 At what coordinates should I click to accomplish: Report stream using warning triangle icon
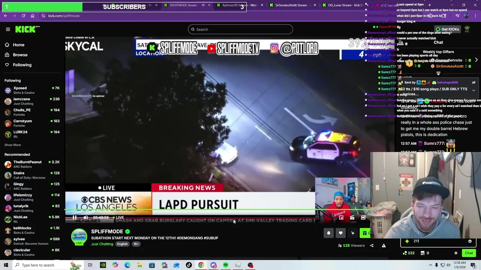[384, 246]
